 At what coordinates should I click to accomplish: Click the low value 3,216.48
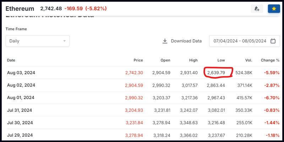(217, 122)
